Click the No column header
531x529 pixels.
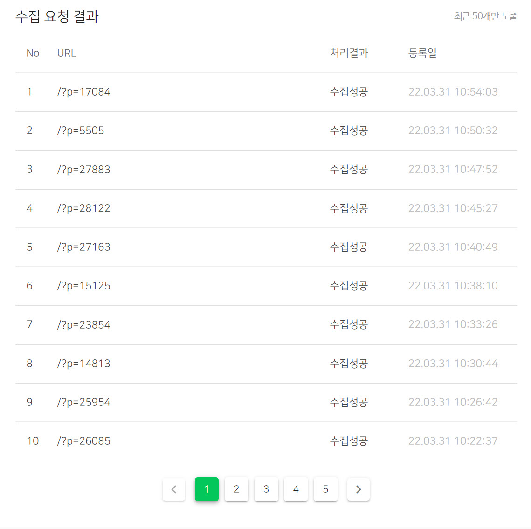(x=33, y=53)
